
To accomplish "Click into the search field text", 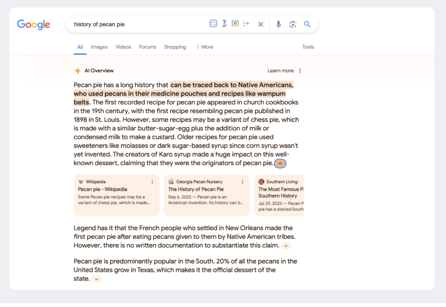I will (99, 24).
